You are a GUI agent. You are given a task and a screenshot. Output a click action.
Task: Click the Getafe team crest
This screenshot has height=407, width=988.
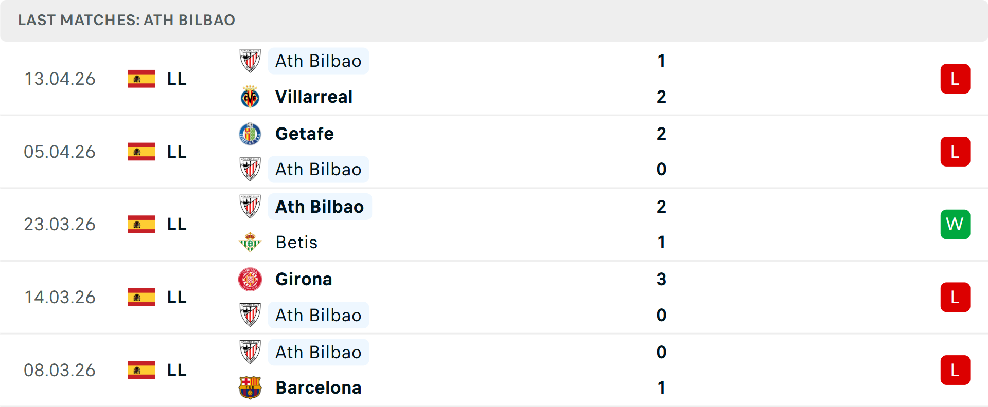click(x=251, y=133)
